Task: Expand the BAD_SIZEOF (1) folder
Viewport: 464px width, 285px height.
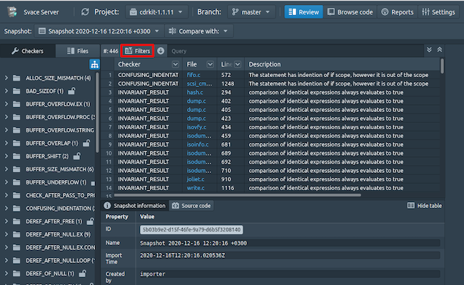Action: tap(6, 91)
